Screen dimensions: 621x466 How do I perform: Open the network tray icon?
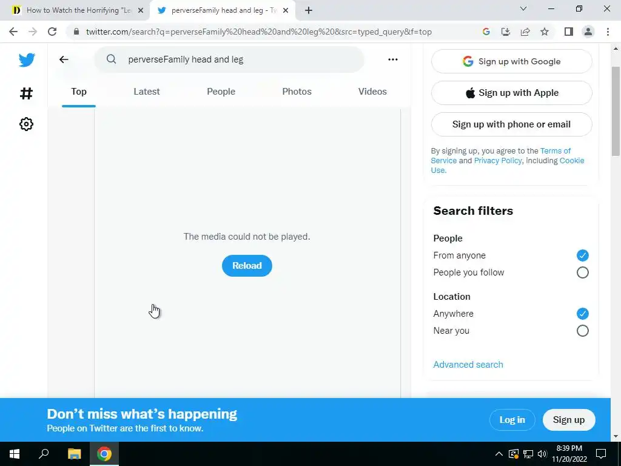tap(528, 454)
